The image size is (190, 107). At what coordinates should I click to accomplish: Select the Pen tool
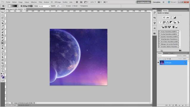(x=3, y=52)
